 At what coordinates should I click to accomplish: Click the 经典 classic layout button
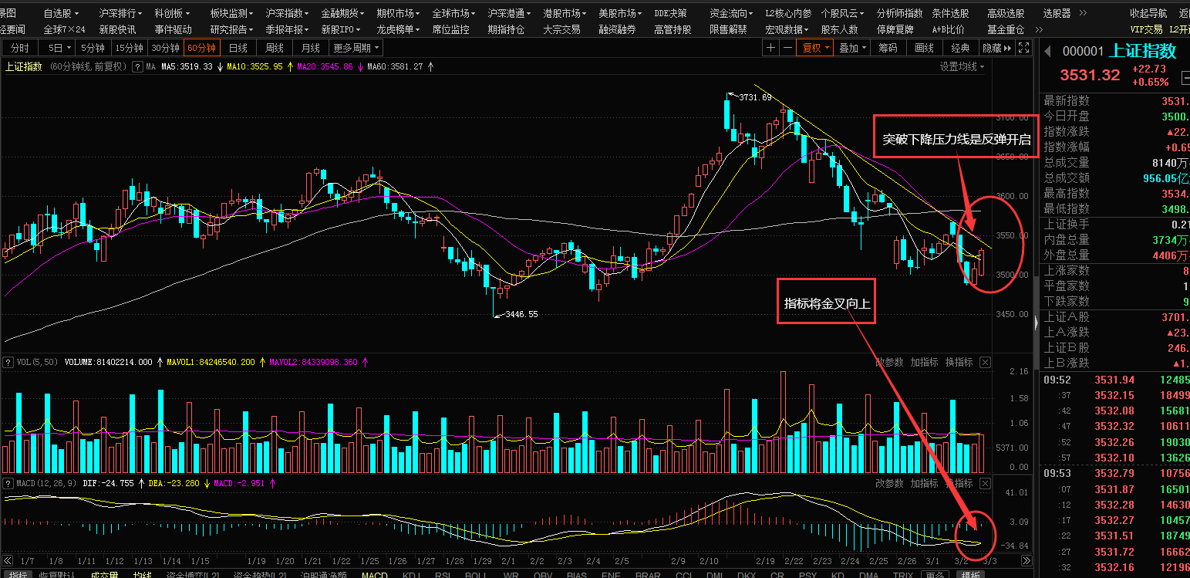[960, 48]
